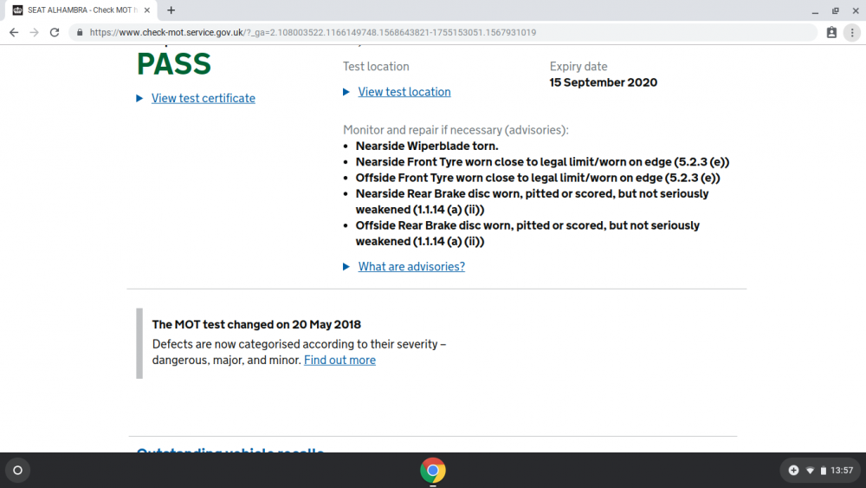Click the MOT test changed on 20 May 2018 heading
The image size is (866, 488).
256,324
